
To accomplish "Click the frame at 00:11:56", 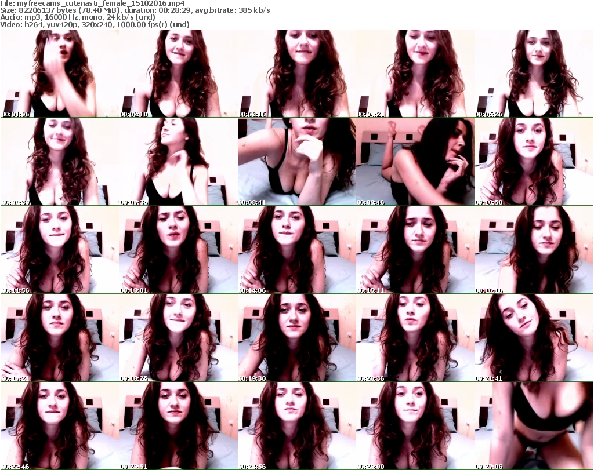I will [60, 250].
